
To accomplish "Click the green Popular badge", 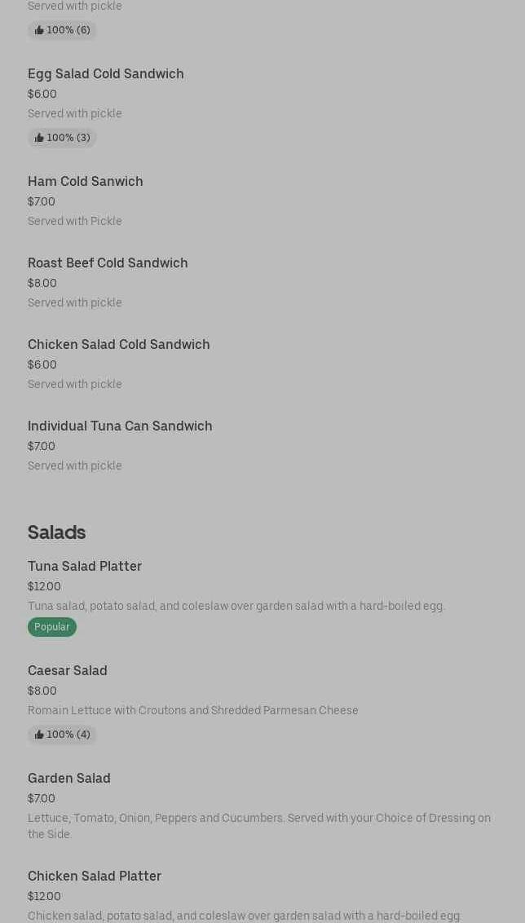I will (x=52, y=627).
